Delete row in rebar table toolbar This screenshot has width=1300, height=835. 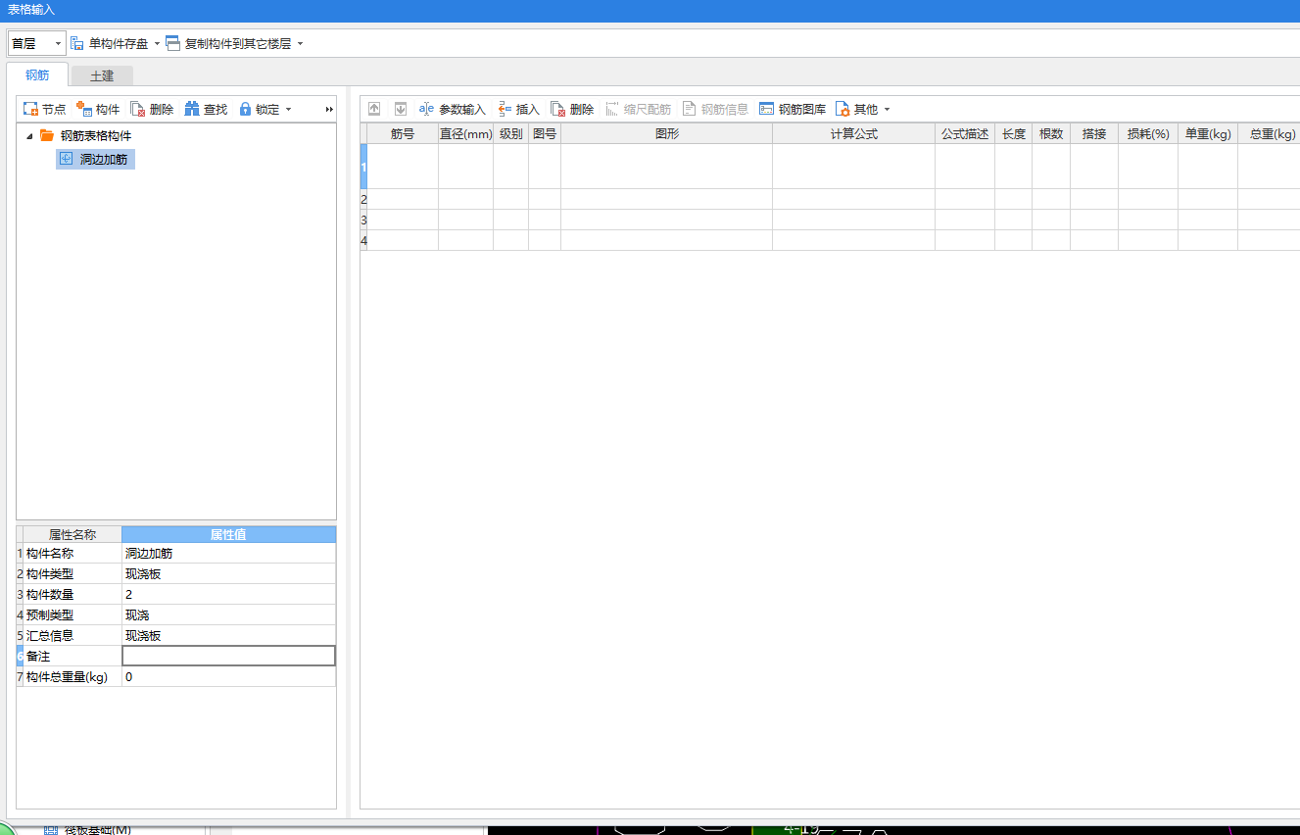(572, 109)
